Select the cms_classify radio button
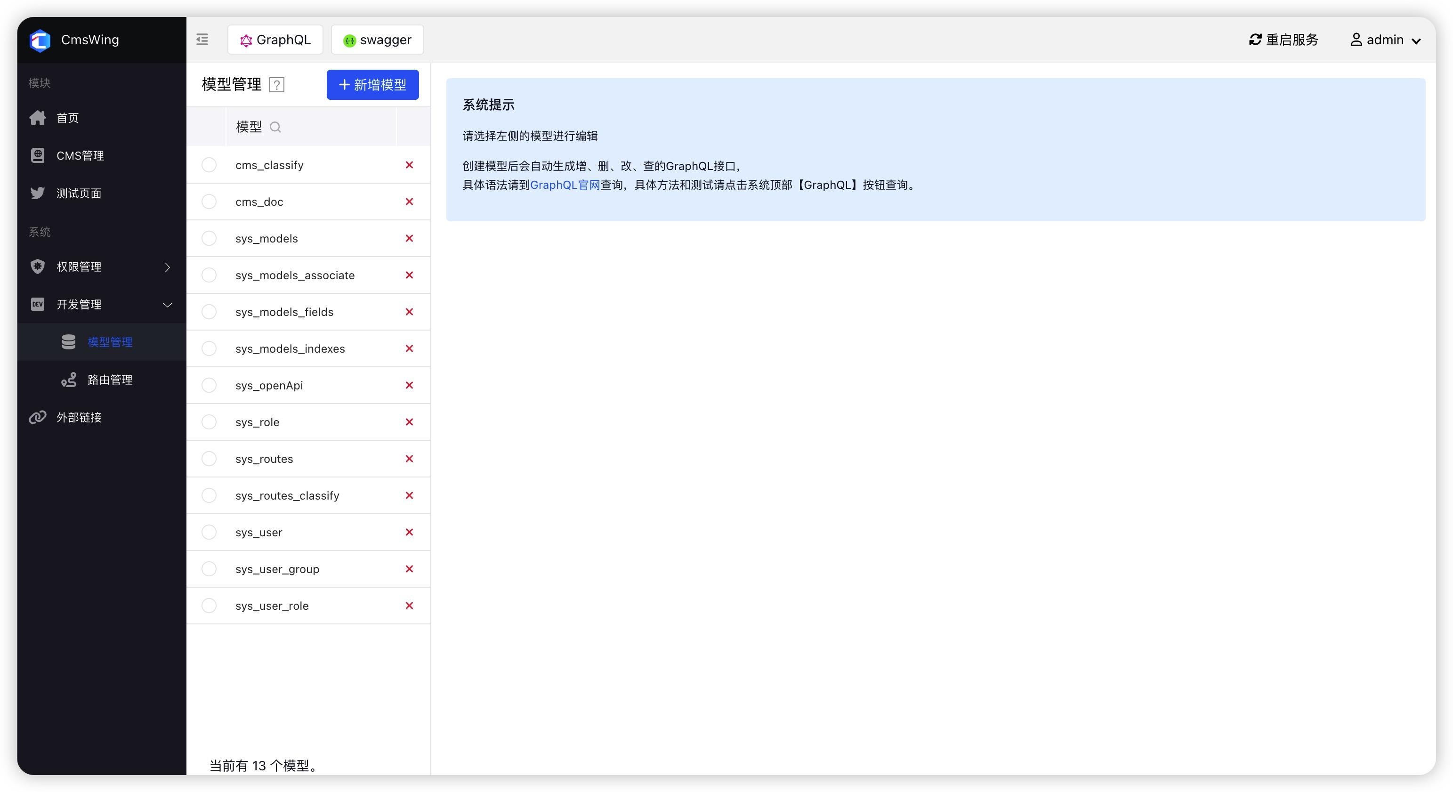Screen dimensions: 1453x792 pyautogui.click(x=209, y=165)
